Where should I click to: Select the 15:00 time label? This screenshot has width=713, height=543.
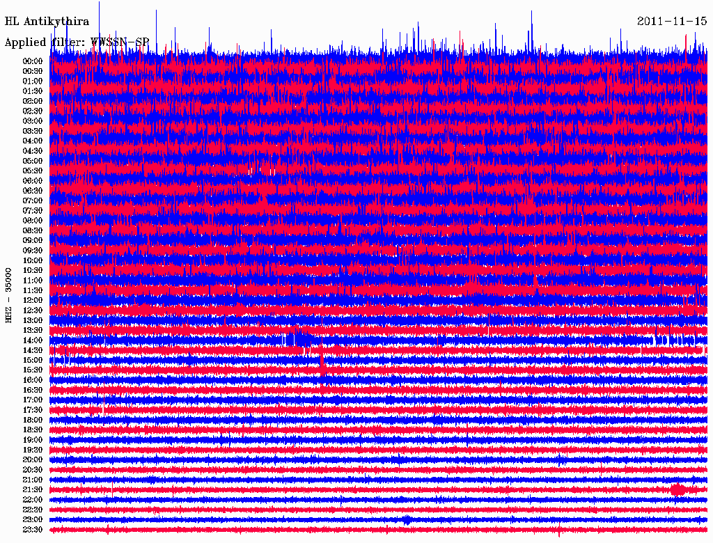pyautogui.click(x=33, y=360)
